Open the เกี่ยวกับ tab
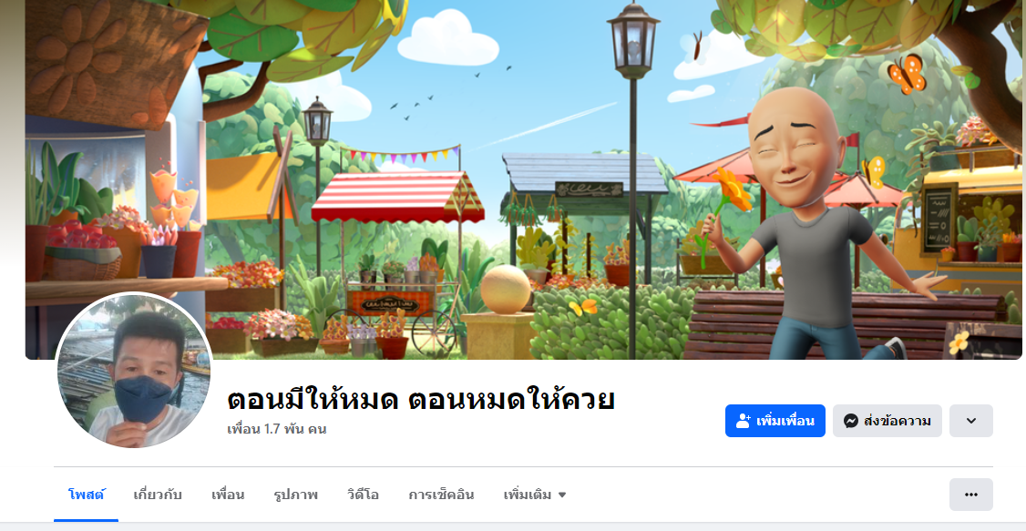The image size is (1026, 531). (157, 495)
